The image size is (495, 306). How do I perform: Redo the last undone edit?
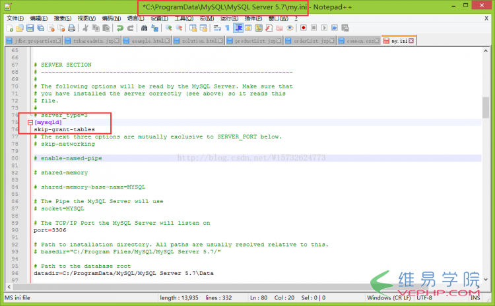coord(131,28)
